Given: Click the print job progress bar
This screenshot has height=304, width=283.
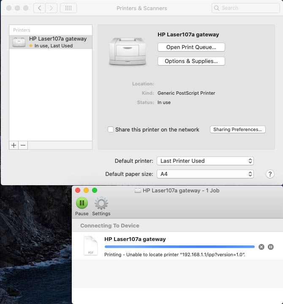Looking at the screenshot, I should 180,247.
